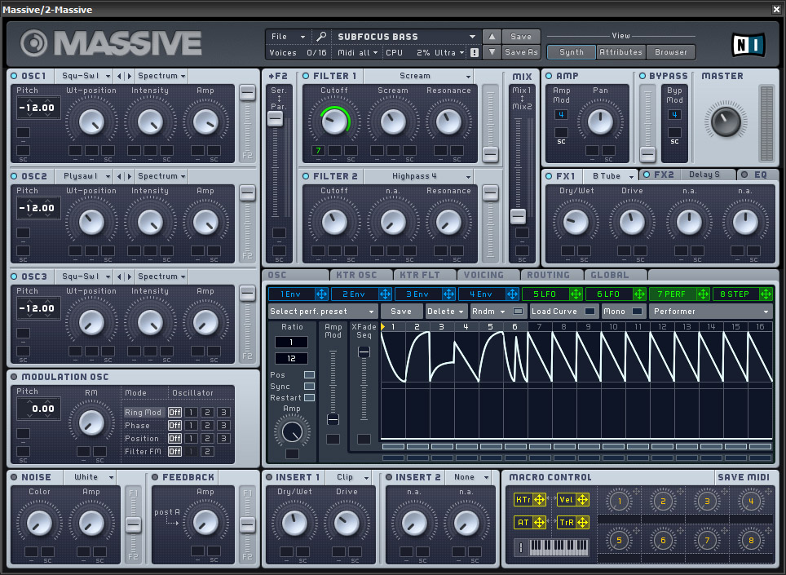The height and width of the screenshot is (575, 786).
Task: Open SUBFOCUS BASS preset dropdown
Action: click(x=406, y=37)
